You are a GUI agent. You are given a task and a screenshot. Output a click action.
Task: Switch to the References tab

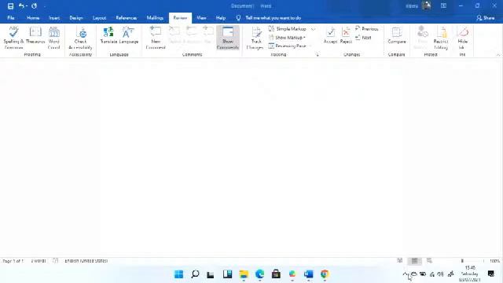click(127, 18)
